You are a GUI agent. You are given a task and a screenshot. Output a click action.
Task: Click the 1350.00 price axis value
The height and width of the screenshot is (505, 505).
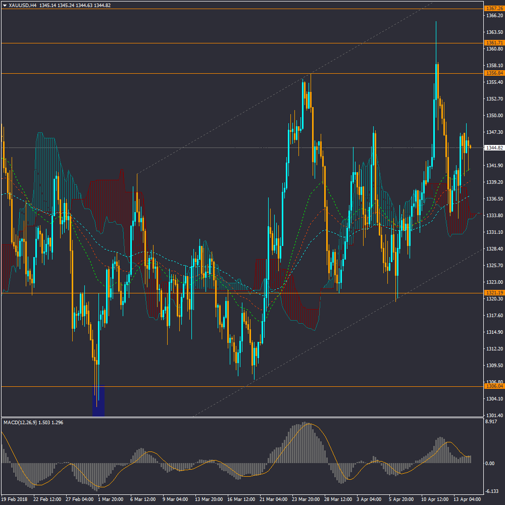tap(493, 116)
